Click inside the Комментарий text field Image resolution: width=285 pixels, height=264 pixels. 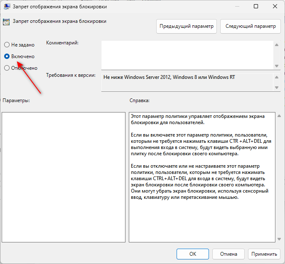tap(186, 54)
